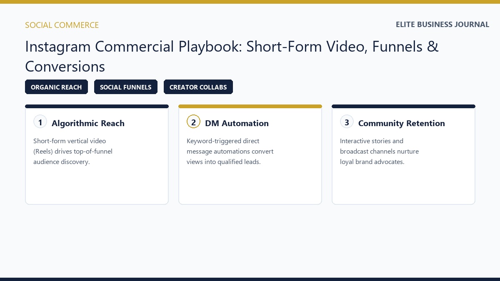The height and width of the screenshot is (281, 500).
Task: Select the number 2 circle badge
Action: point(194,122)
